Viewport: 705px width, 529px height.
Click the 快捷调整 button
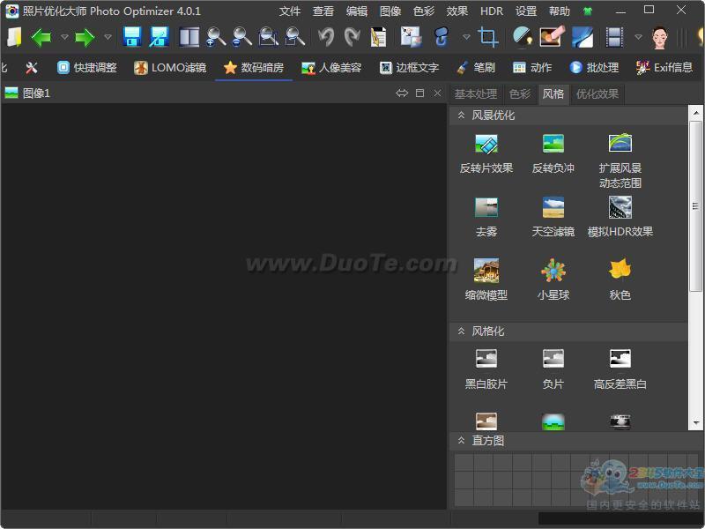(x=87, y=68)
